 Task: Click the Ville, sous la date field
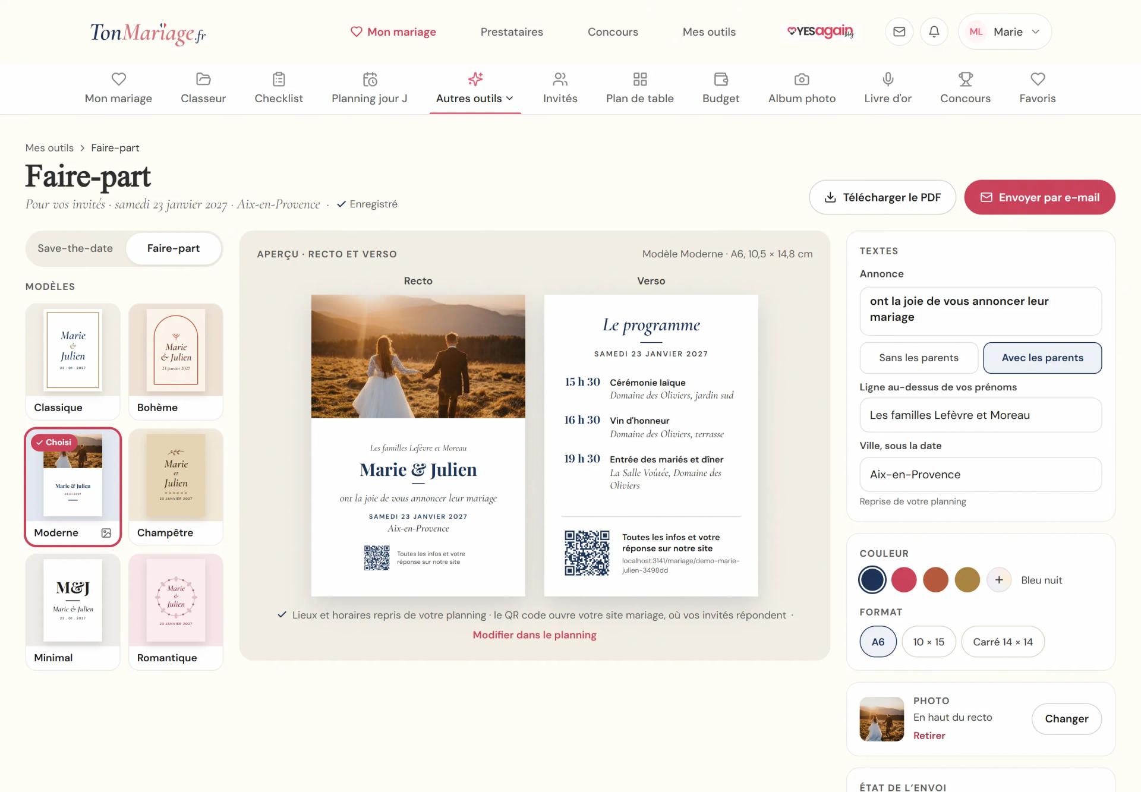tap(981, 474)
